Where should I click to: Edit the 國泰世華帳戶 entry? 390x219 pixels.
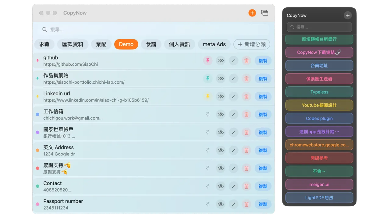click(x=233, y=132)
